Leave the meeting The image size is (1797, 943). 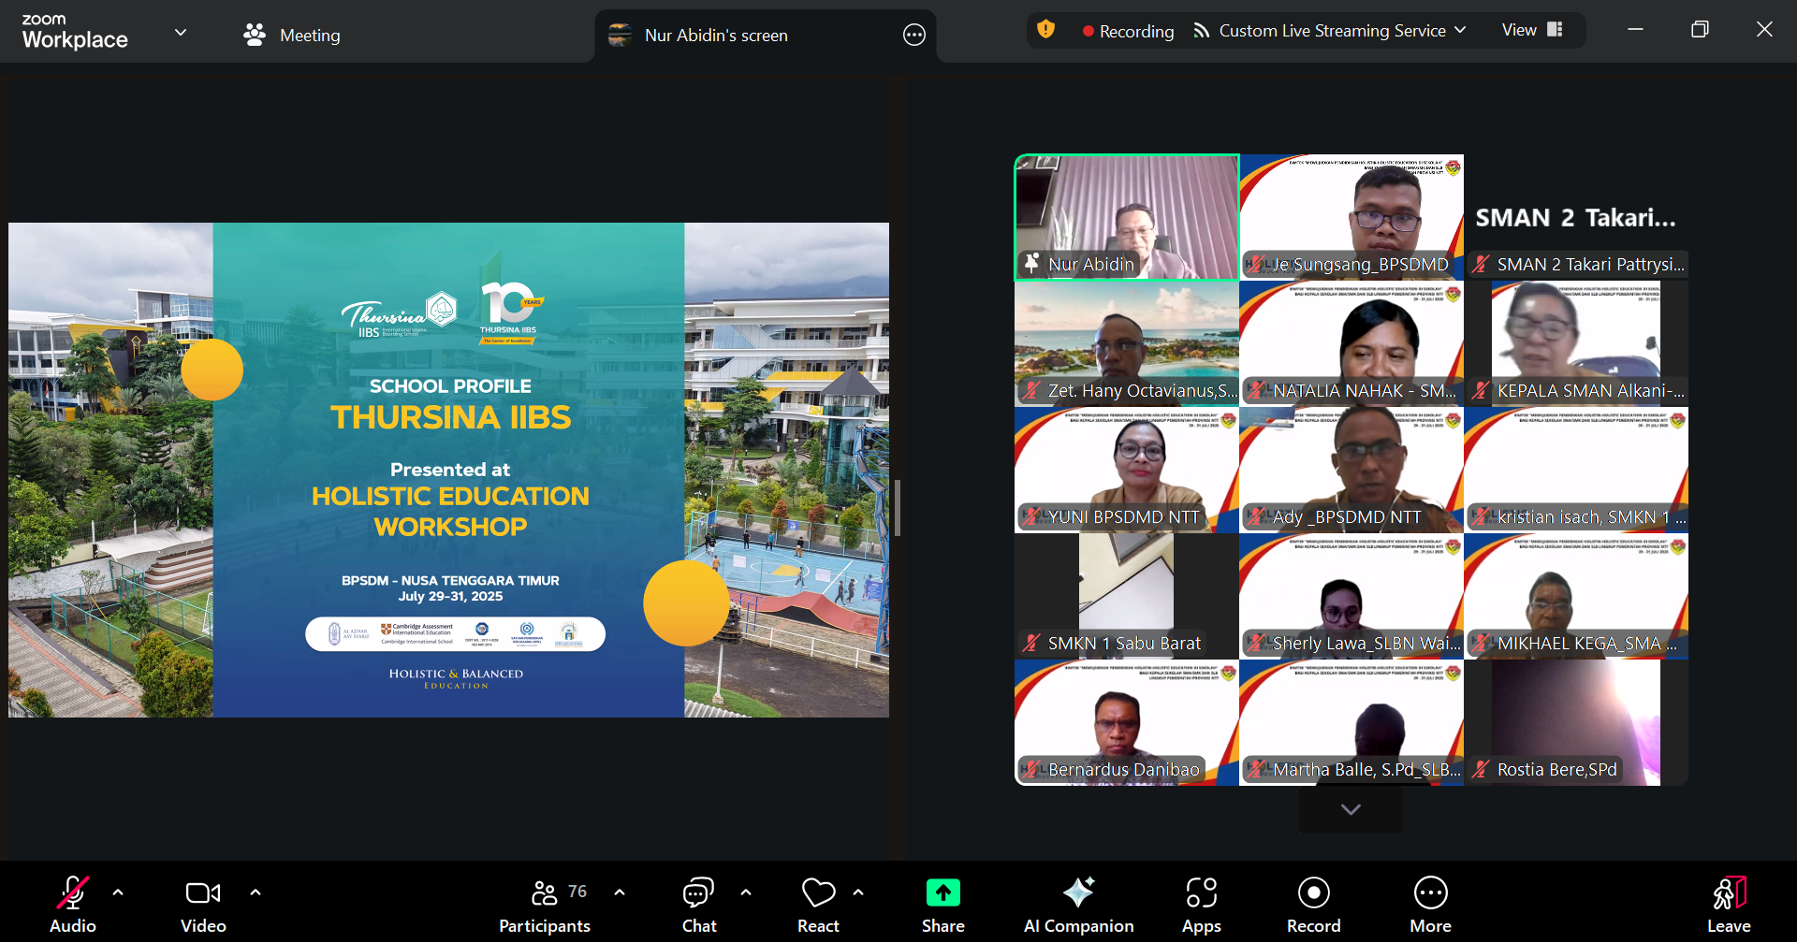(x=1729, y=904)
